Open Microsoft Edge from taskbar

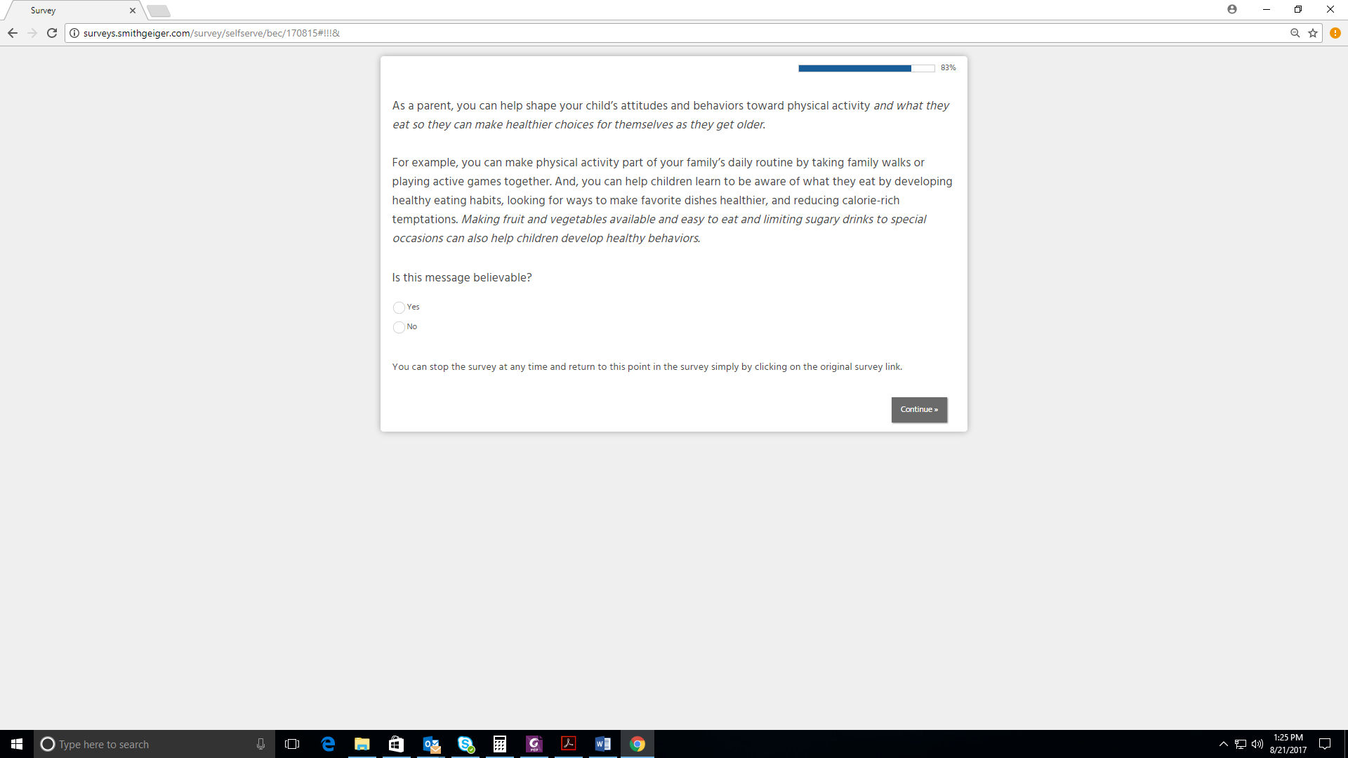pyautogui.click(x=328, y=744)
